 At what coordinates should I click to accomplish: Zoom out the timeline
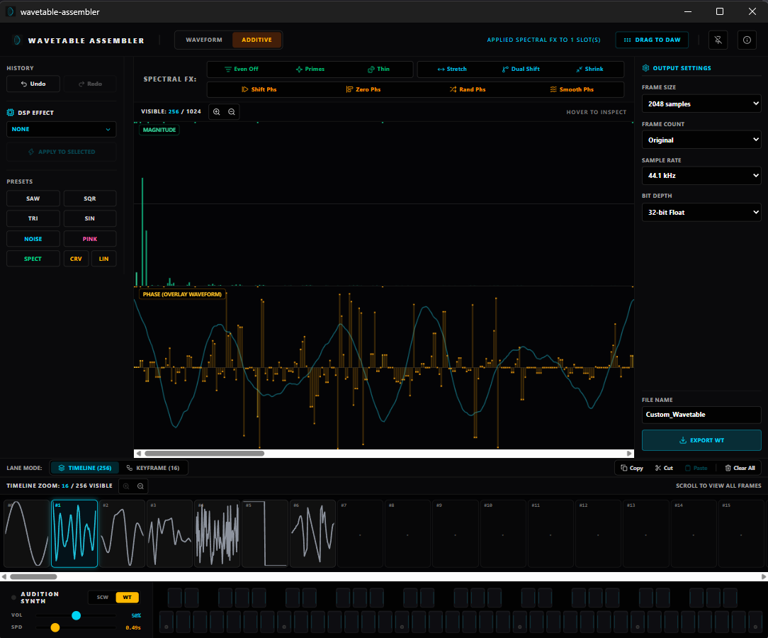(140, 486)
